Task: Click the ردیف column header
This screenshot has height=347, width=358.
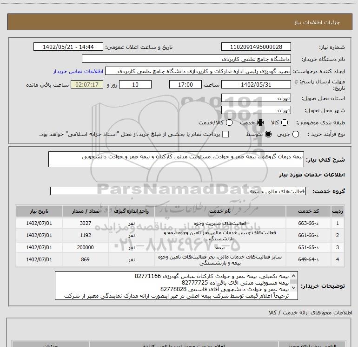Action: [338, 211]
